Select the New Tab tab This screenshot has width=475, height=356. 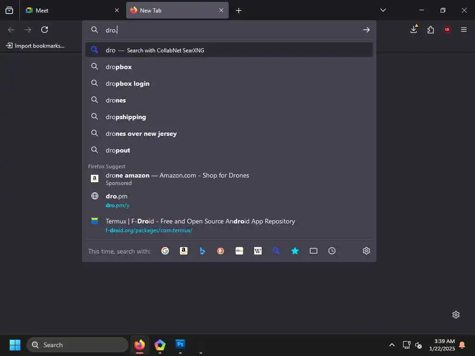[177, 10]
